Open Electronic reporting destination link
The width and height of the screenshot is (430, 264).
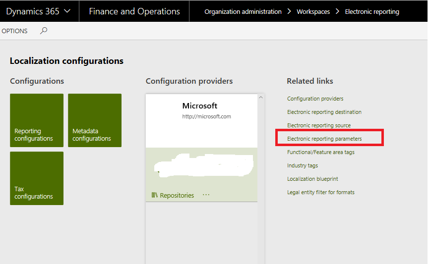(324, 112)
